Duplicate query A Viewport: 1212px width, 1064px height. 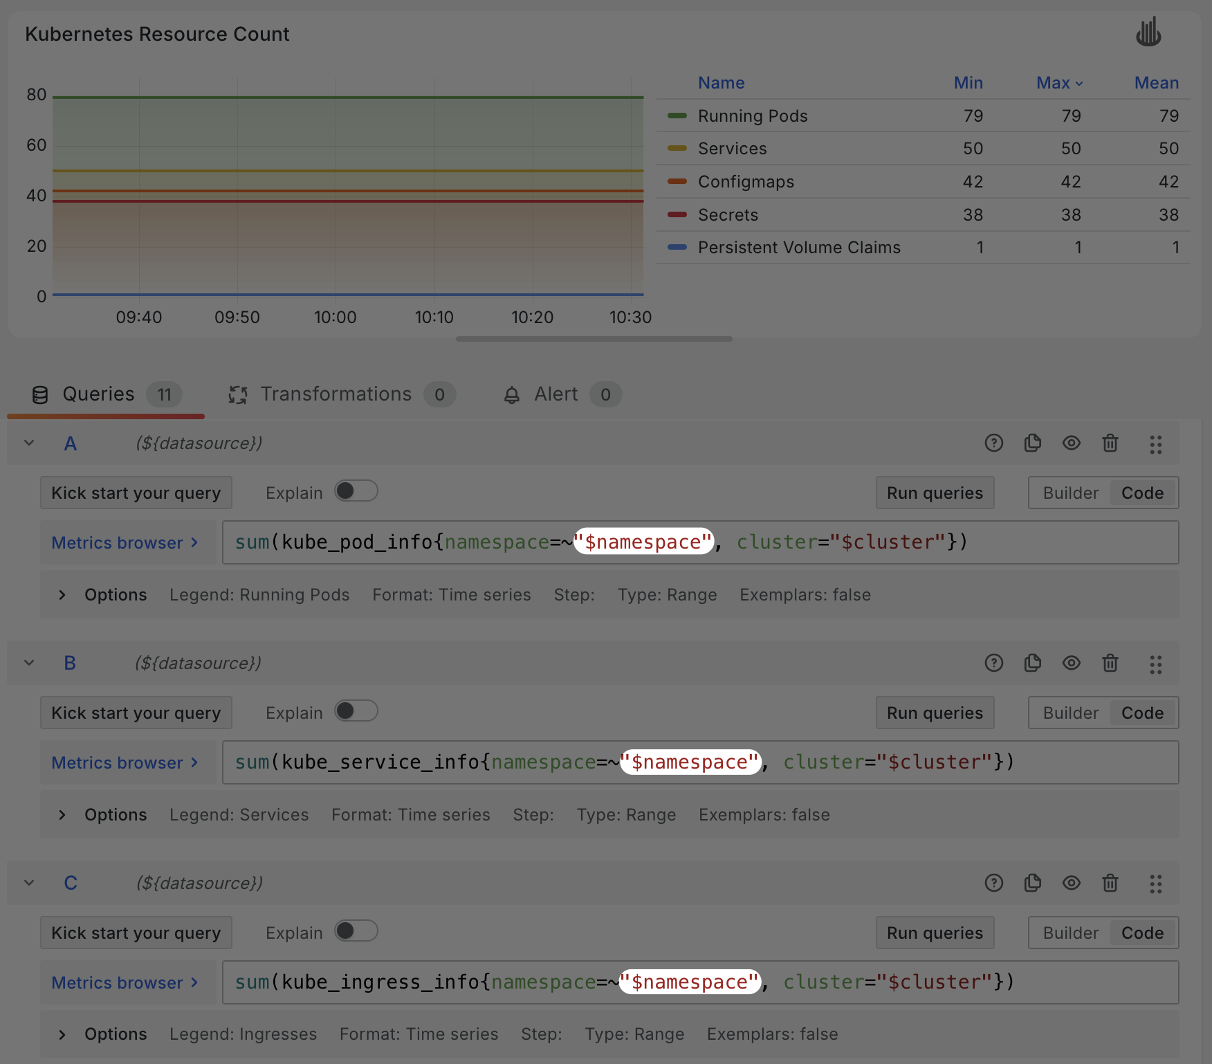(1033, 443)
